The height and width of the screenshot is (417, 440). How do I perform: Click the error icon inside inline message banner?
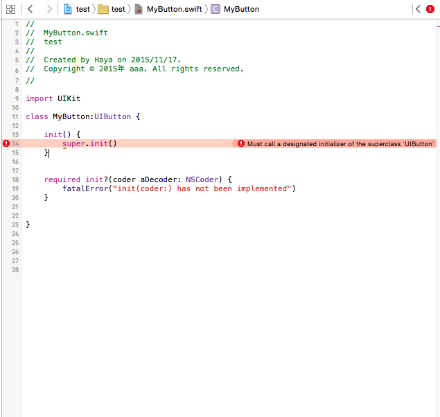241,143
